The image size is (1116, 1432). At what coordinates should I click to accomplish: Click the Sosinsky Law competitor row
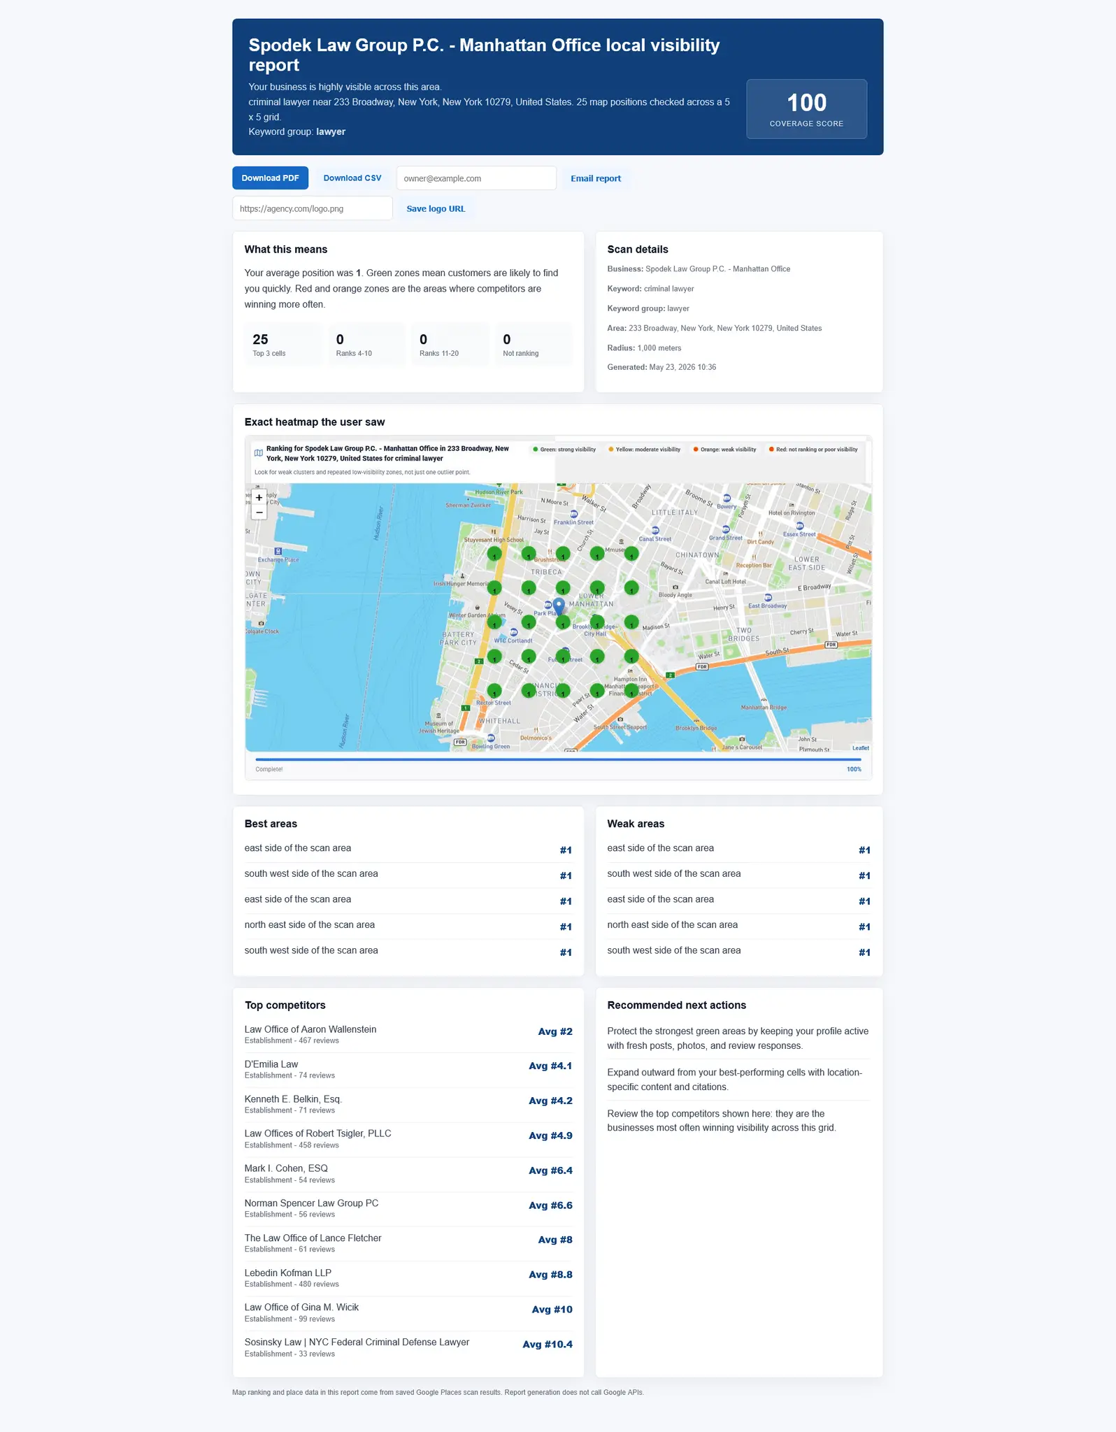tap(408, 1347)
